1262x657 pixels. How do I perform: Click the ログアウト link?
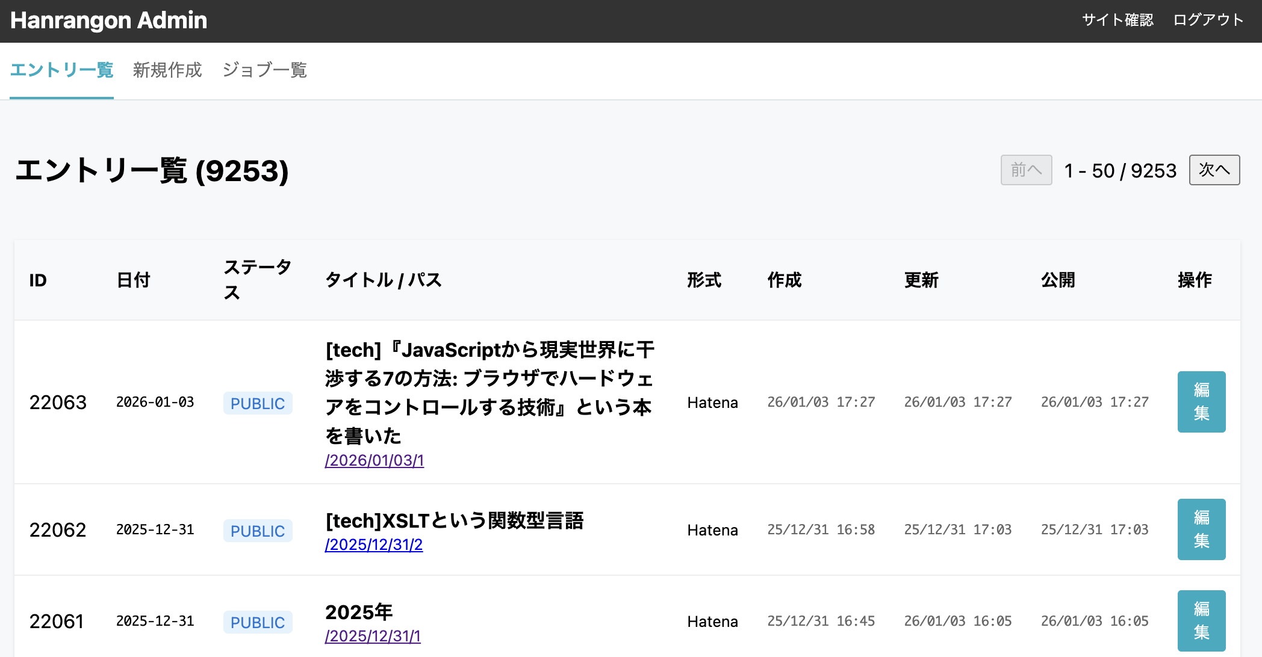point(1208,20)
